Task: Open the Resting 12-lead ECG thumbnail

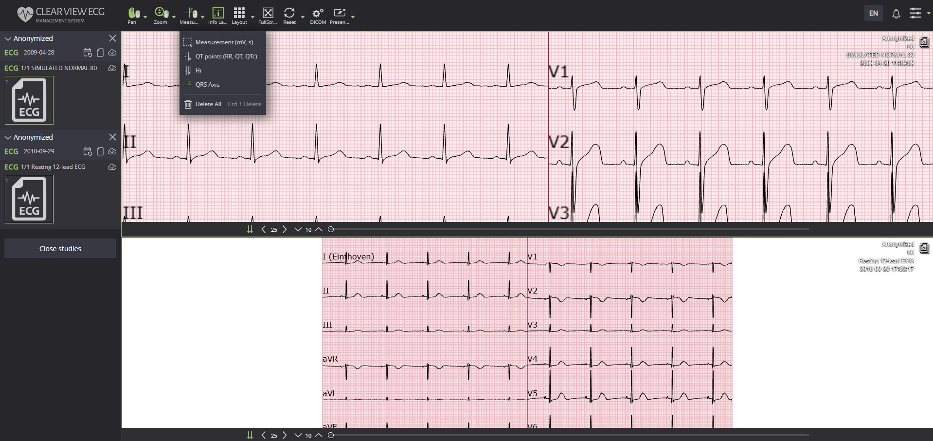Action: pyautogui.click(x=29, y=199)
